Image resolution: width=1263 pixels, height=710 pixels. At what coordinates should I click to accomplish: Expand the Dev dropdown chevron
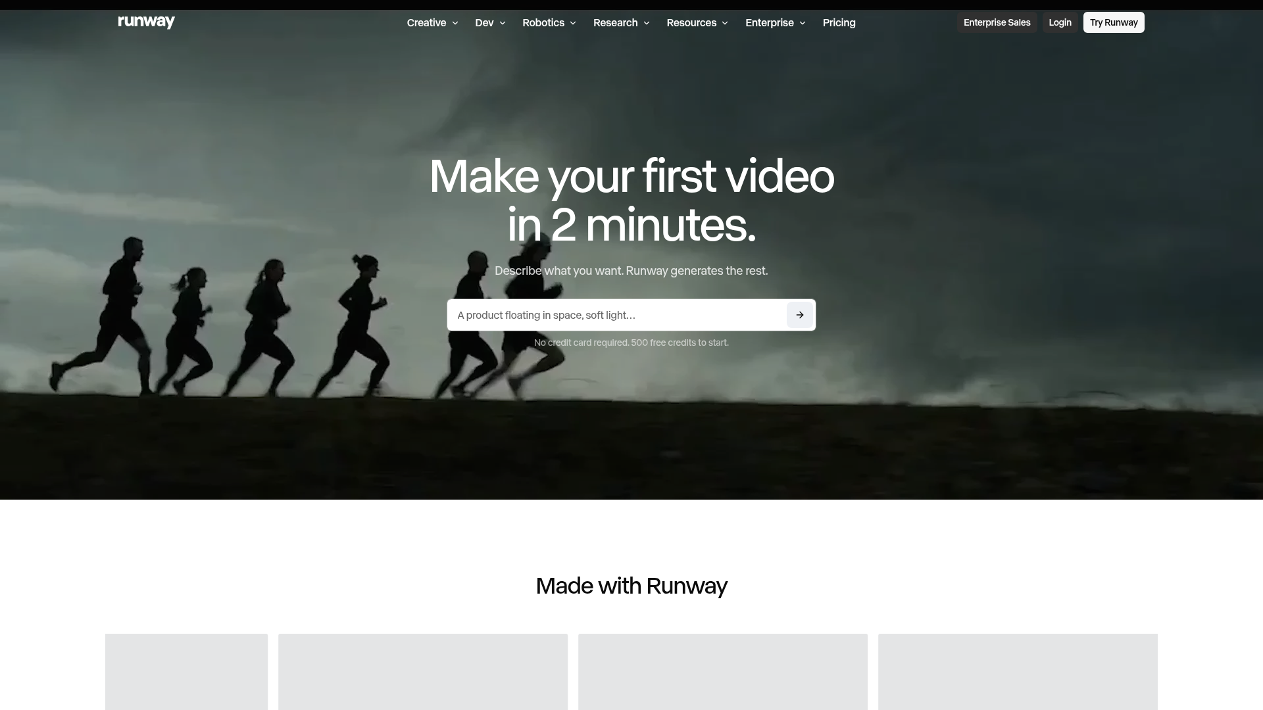(x=503, y=23)
